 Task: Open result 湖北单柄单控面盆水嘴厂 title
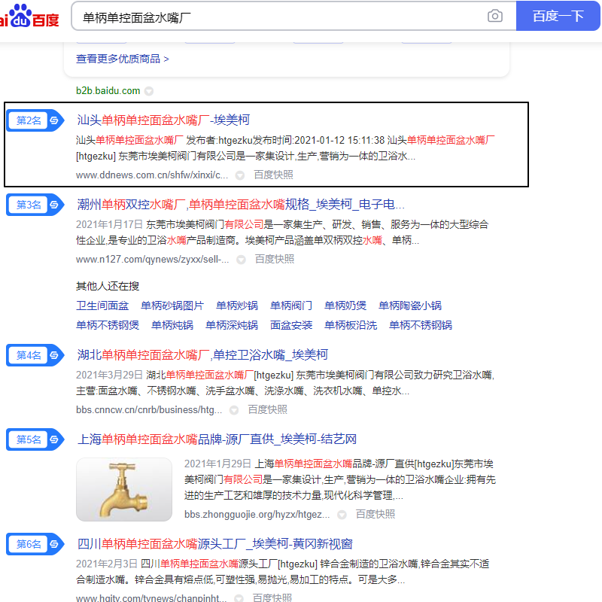pos(202,354)
